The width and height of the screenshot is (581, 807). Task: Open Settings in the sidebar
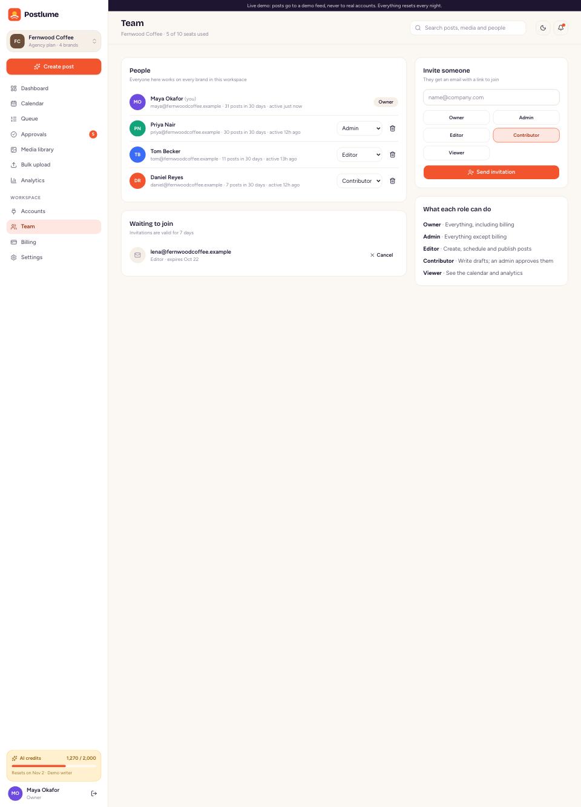[x=54, y=257]
